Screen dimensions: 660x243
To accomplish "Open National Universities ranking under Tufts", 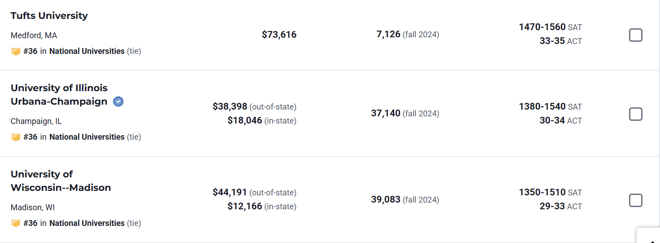I will [87, 51].
